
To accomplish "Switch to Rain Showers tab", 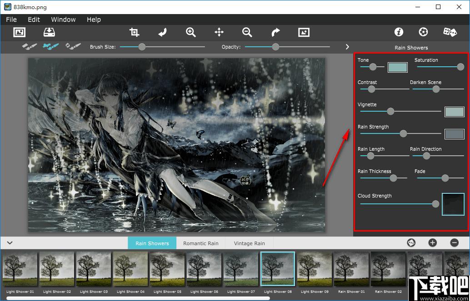I will click(152, 243).
